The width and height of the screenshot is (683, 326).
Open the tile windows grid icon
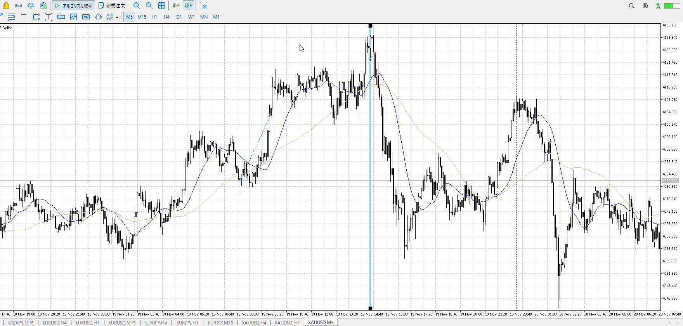pos(161,5)
